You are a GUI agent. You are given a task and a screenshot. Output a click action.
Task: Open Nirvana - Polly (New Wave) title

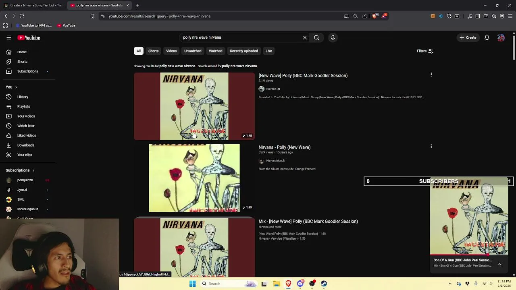[x=284, y=147]
